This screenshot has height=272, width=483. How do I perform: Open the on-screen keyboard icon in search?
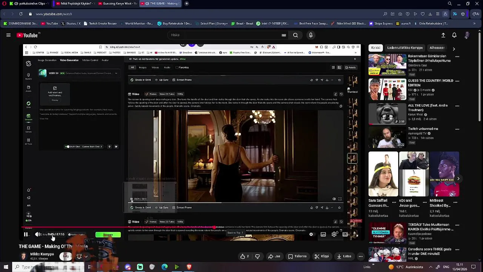[284, 35]
